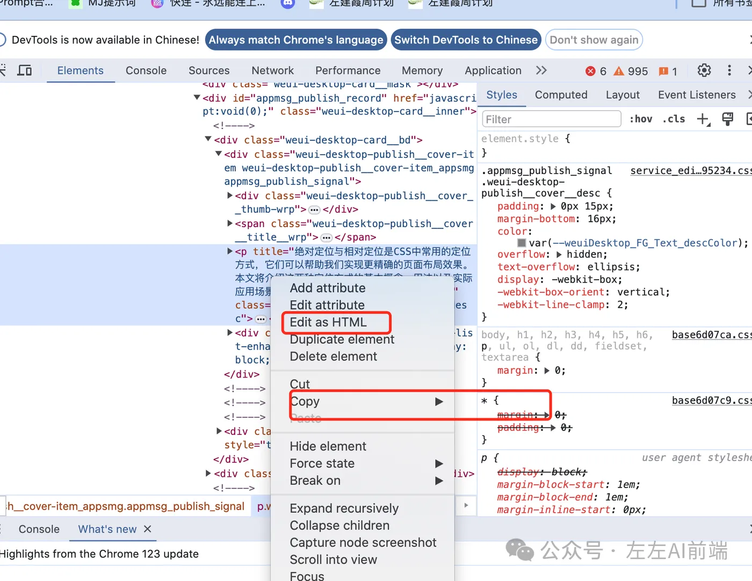This screenshot has width=752, height=581.
Task: Open base6d07c9.css stylesheet link
Action: 712,400
